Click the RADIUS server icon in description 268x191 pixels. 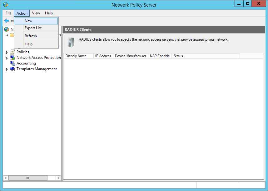(71, 42)
